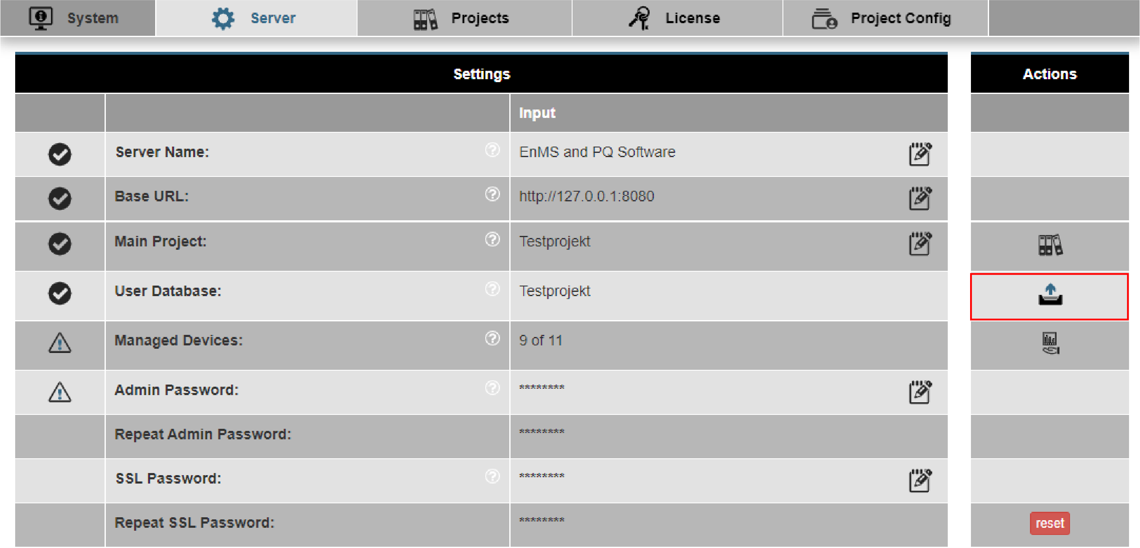1140x548 pixels.
Task: Open the help icon next to Base URL
Action: [x=492, y=194]
